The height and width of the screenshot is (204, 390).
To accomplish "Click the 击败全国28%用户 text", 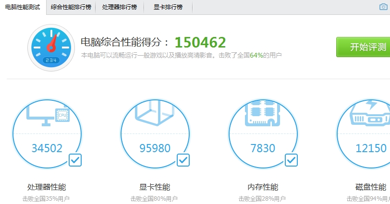I will click(x=262, y=199).
